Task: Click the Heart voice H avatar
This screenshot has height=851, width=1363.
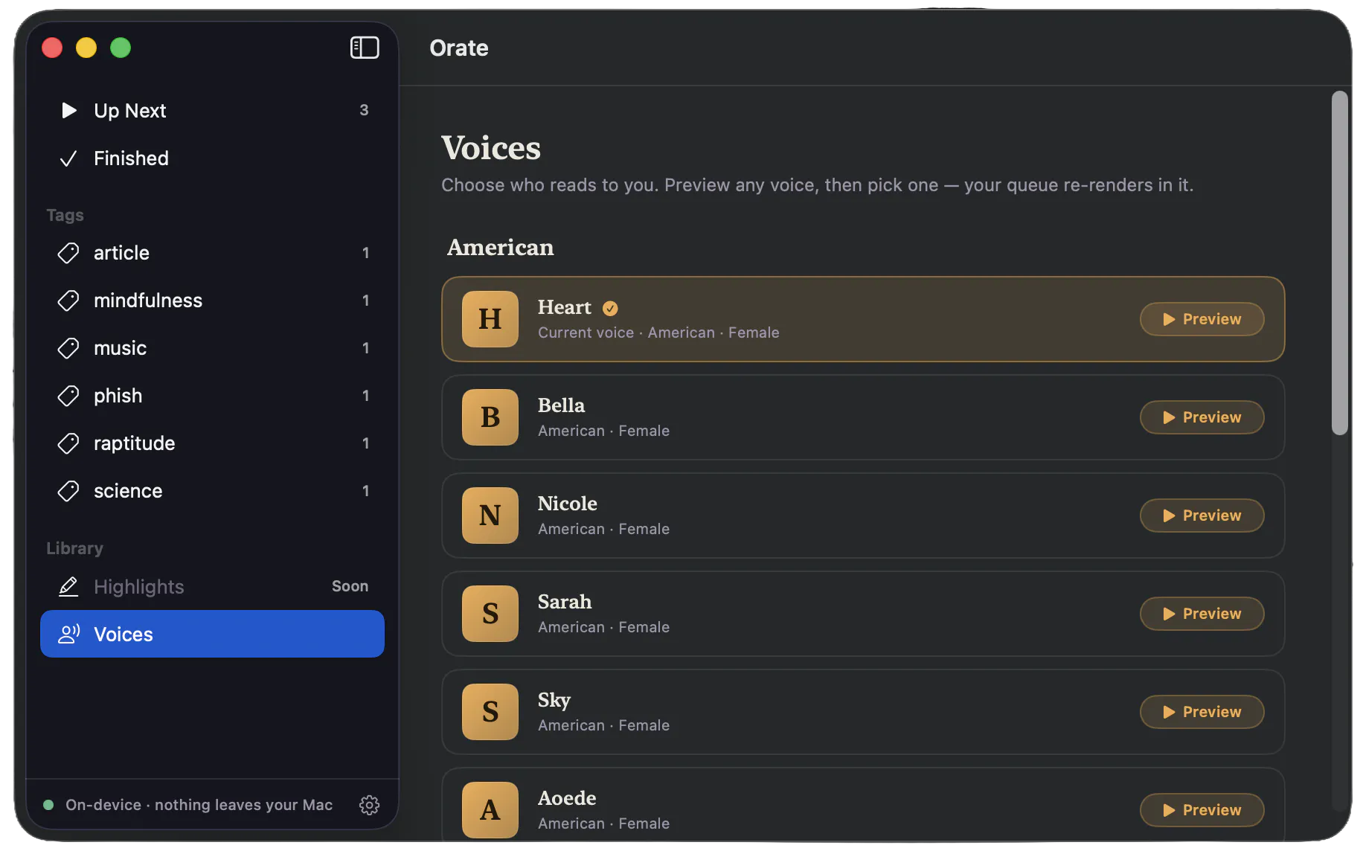Action: [490, 319]
